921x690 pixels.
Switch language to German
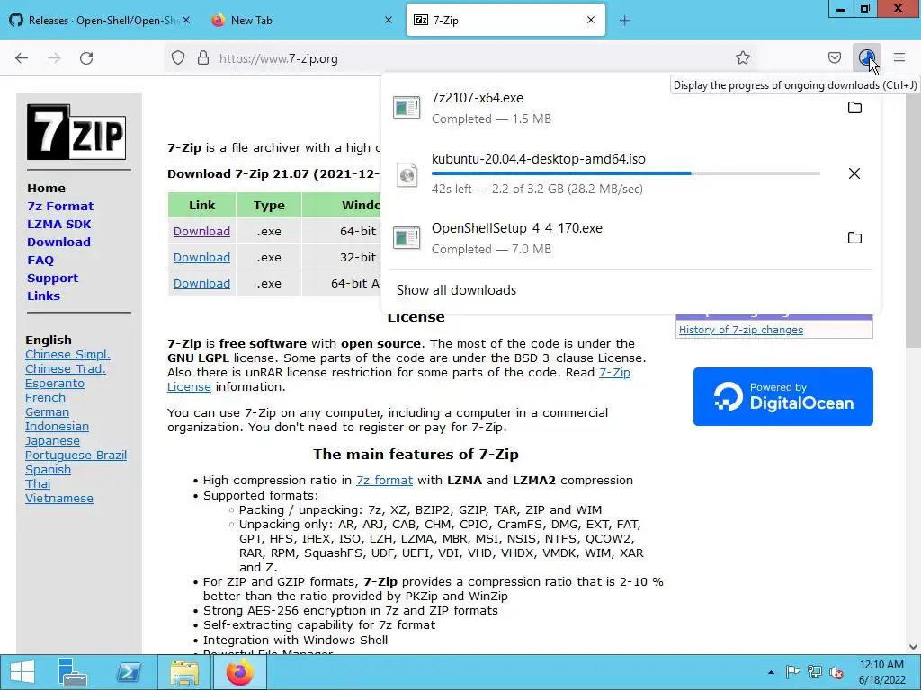point(47,411)
